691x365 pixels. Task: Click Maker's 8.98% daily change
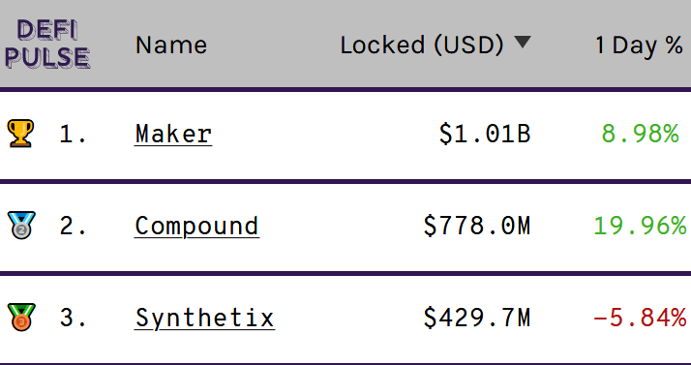(640, 134)
